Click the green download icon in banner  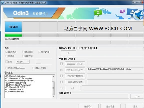click(x=98, y=13)
